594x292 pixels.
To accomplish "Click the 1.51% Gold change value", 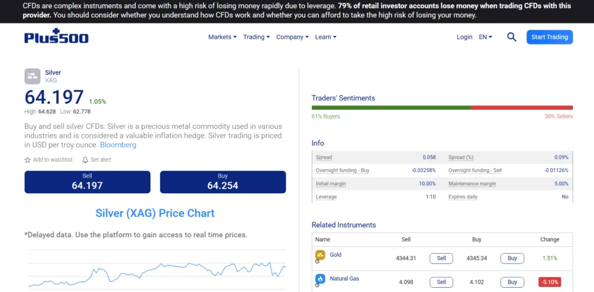I will pyautogui.click(x=549, y=259).
